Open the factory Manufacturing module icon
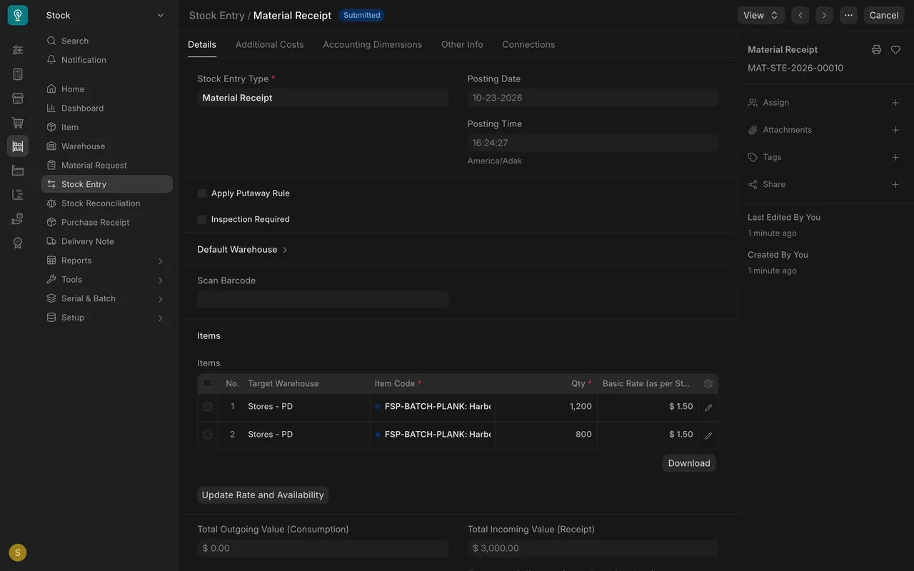The image size is (914, 571). [x=18, y=171]
